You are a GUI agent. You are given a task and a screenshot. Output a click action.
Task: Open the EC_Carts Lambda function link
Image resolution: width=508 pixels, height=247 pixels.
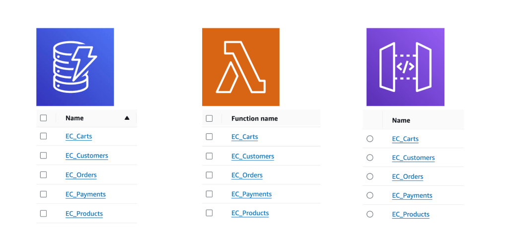click(244, 137)
